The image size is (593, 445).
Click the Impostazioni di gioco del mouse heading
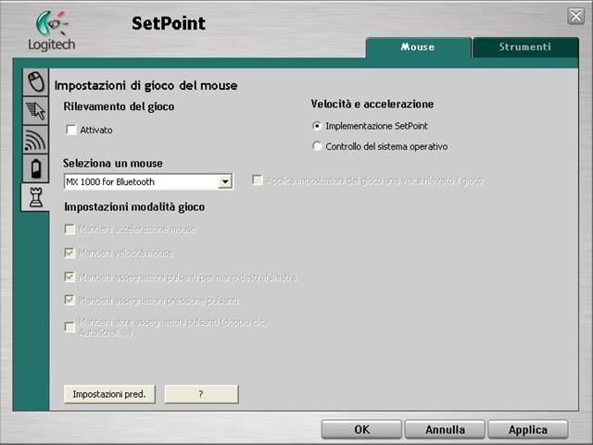pyautogui.click(x=146, y=85)
